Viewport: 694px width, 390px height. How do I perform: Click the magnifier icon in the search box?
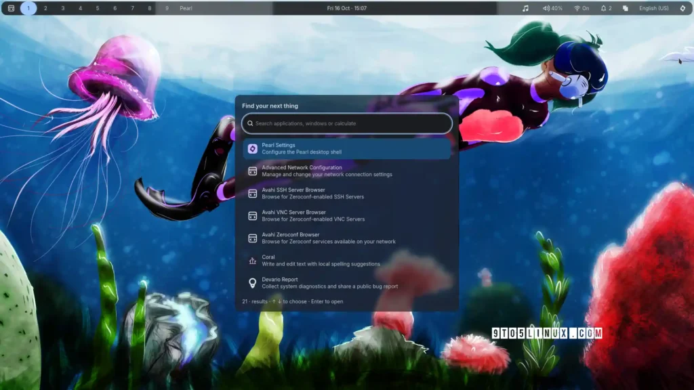click(250, 123)
